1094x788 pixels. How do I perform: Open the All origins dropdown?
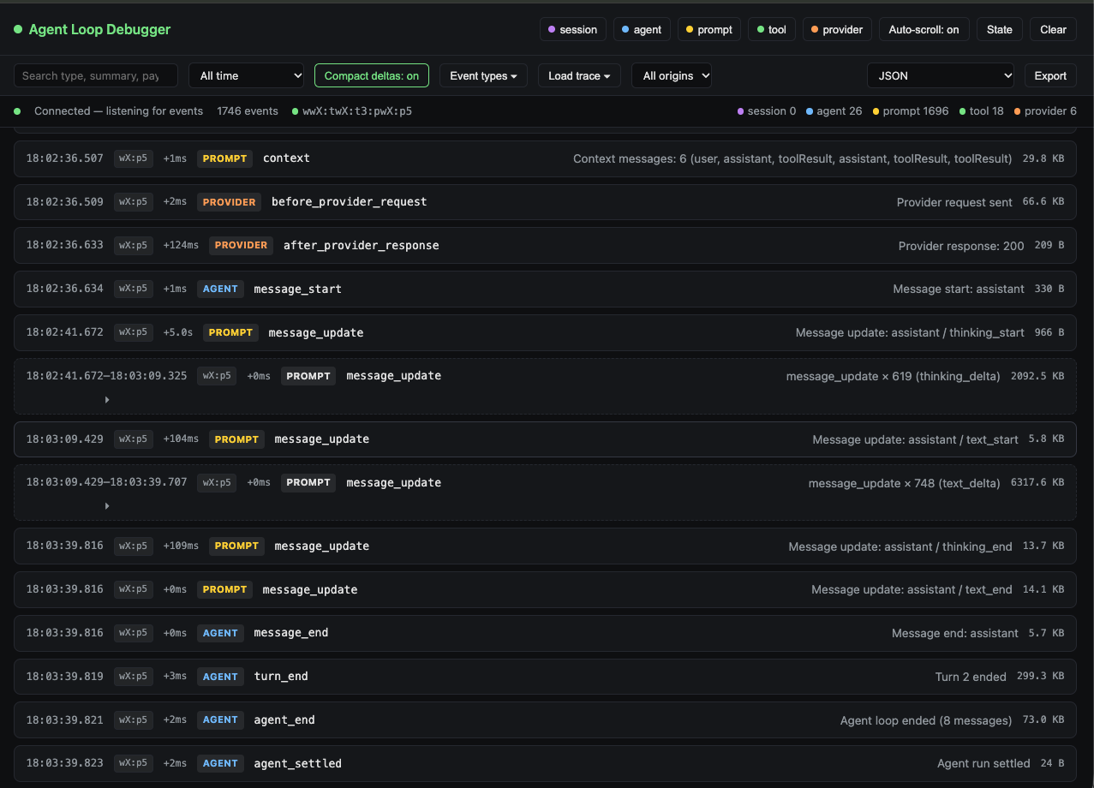click(x=672, y=75)
